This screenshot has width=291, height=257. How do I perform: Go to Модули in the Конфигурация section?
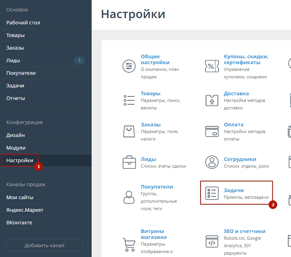16,148
